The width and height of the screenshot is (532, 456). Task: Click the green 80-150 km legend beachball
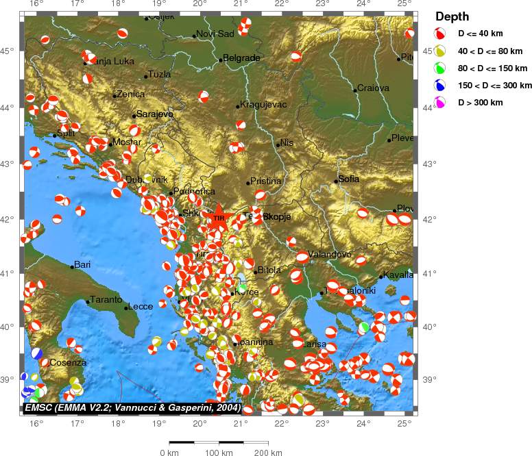pyautogui.click(x=439, y=68)
